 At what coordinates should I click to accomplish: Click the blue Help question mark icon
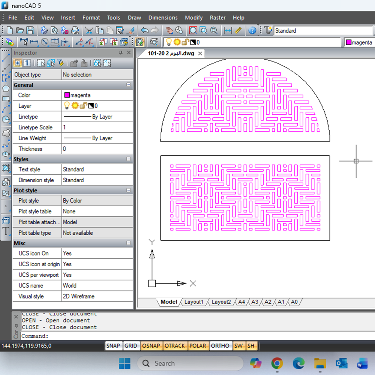click(252, 31)
